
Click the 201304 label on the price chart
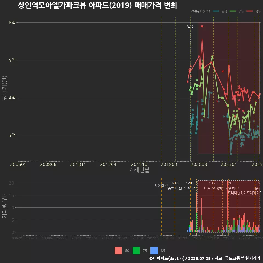(x=108, y=164)
